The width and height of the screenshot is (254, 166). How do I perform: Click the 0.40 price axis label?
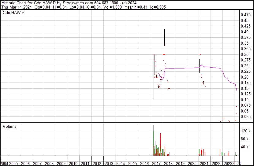(245, 32)
